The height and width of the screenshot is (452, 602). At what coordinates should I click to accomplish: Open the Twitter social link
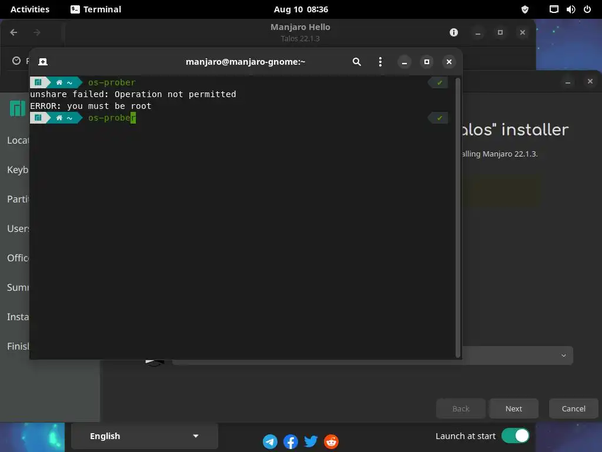point(311,441)
